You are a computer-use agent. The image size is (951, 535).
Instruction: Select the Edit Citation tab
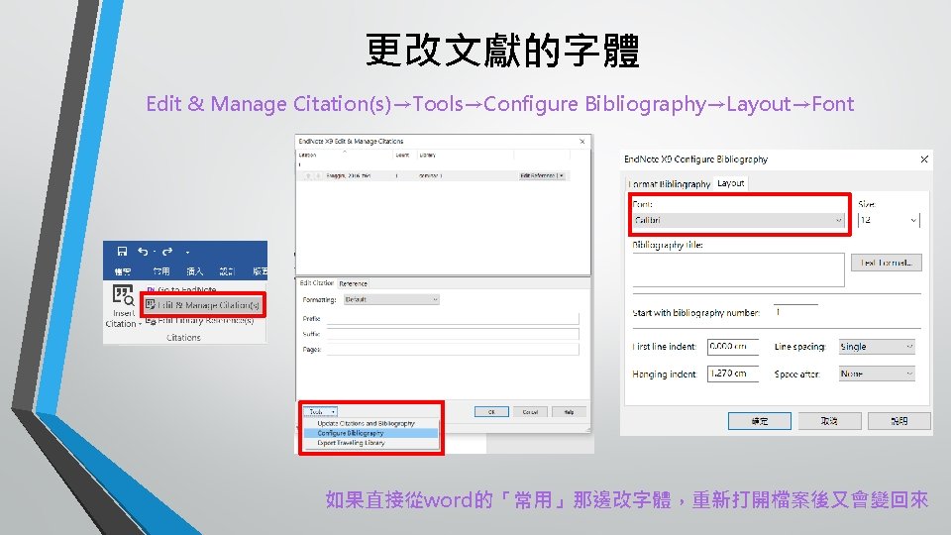(x=317, y=283)
